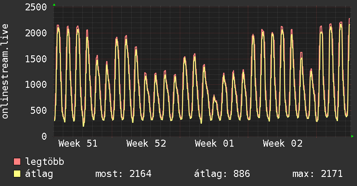Click the 1500 y-axis label
The height and width of the screenshot is (186, 357).
[36, 59]
